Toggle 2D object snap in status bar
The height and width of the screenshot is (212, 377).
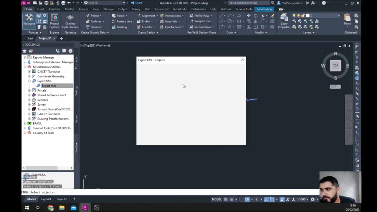(x=272, y=199)
